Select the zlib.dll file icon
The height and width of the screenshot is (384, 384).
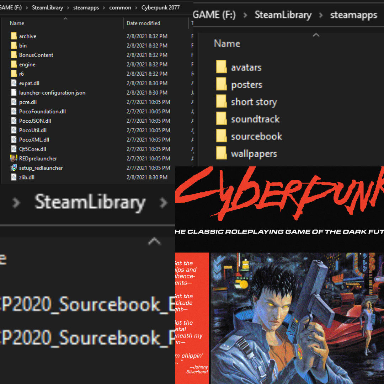[x=14, y=177]
